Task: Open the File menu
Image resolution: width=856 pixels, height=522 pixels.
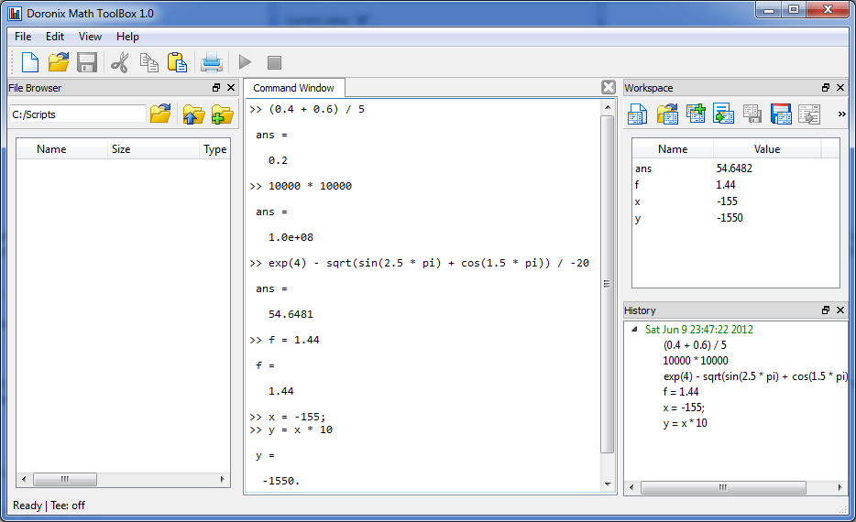Action: [23, 37]
